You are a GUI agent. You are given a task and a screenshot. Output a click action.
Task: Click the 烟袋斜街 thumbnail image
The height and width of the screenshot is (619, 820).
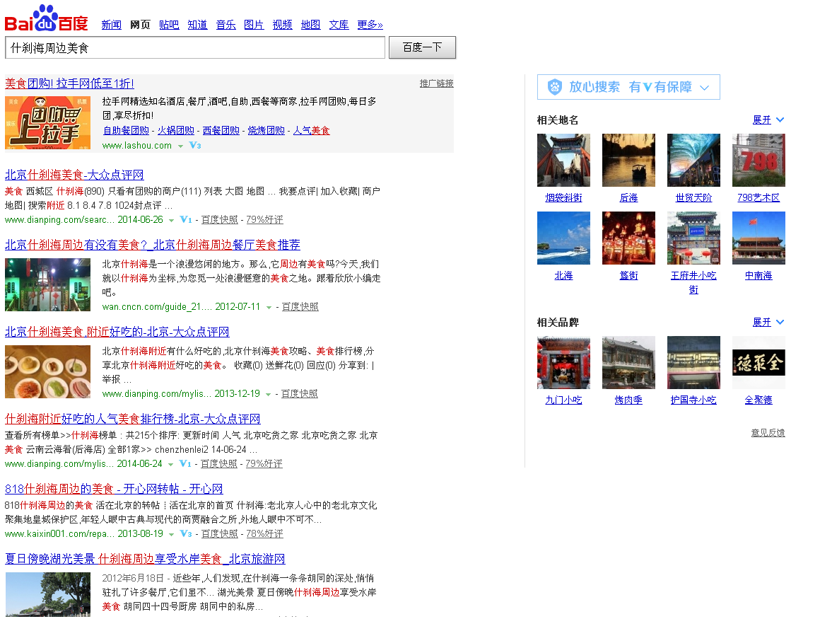click(x=564, y=160)
